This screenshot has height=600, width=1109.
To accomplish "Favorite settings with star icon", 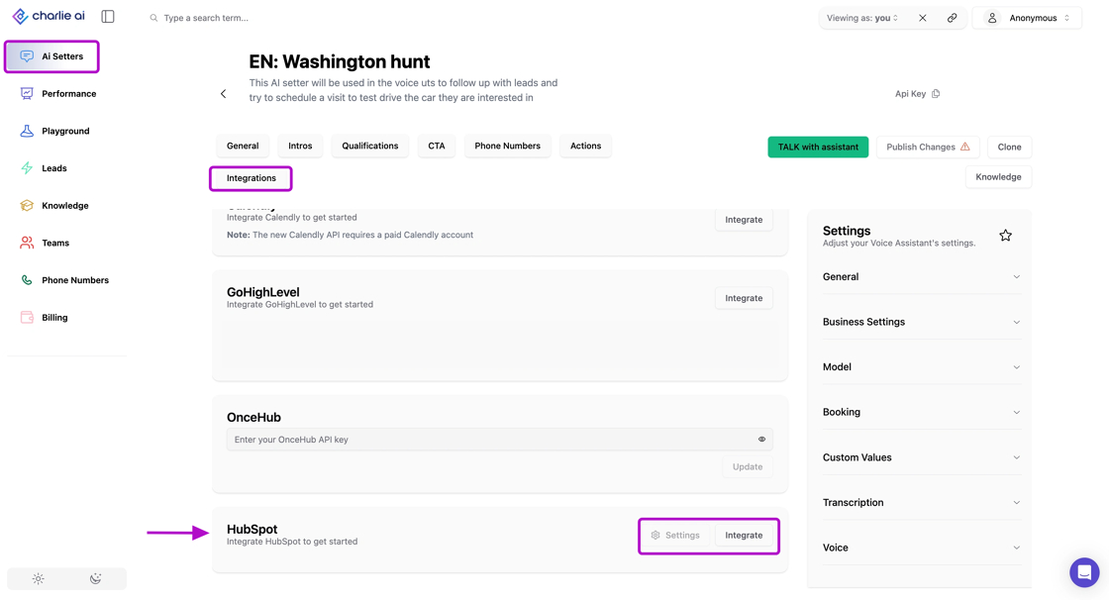I will 1005,236.
